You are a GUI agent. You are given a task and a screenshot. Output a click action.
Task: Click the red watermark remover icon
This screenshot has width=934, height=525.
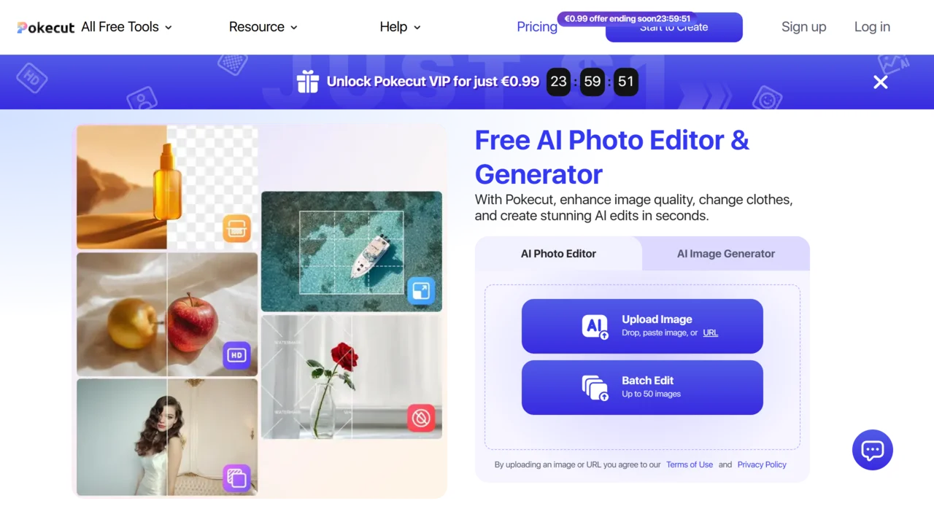click(421, 418)
